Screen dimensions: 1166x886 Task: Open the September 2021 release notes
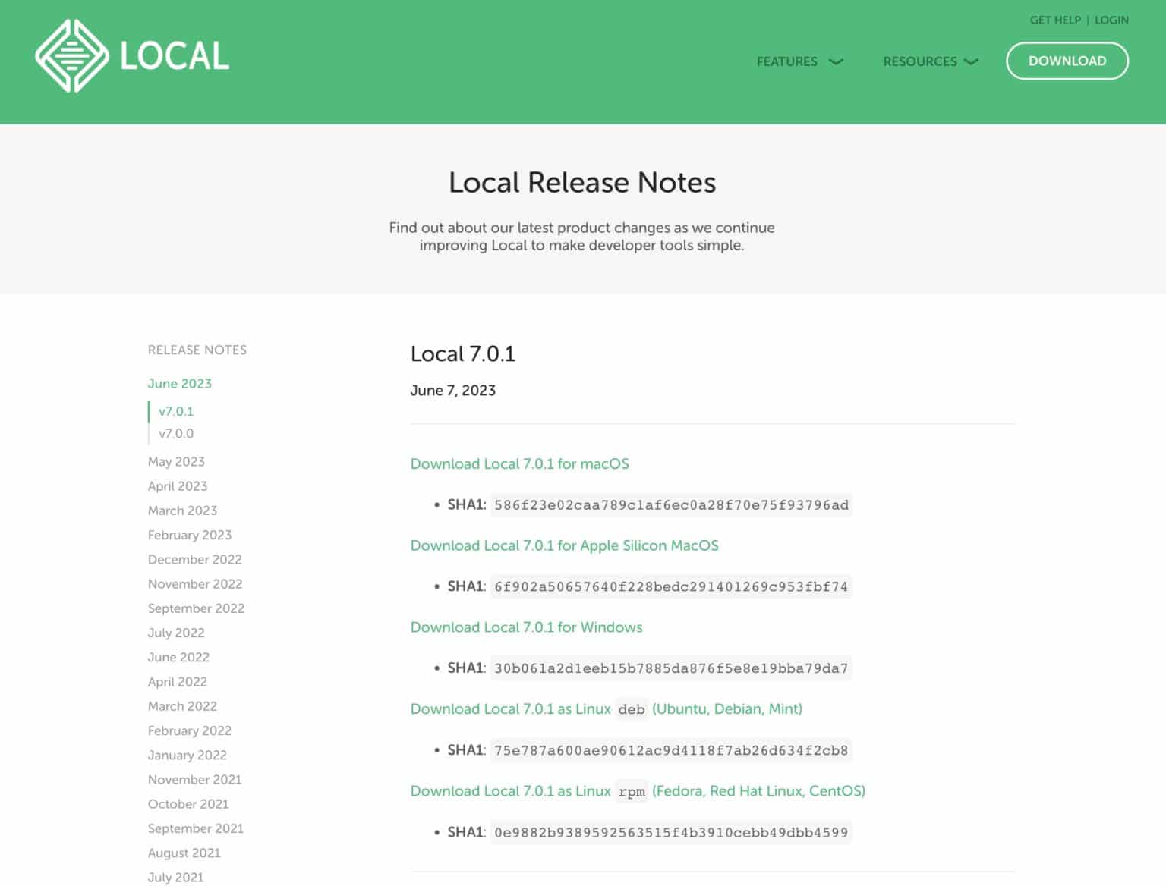[196, 828]
